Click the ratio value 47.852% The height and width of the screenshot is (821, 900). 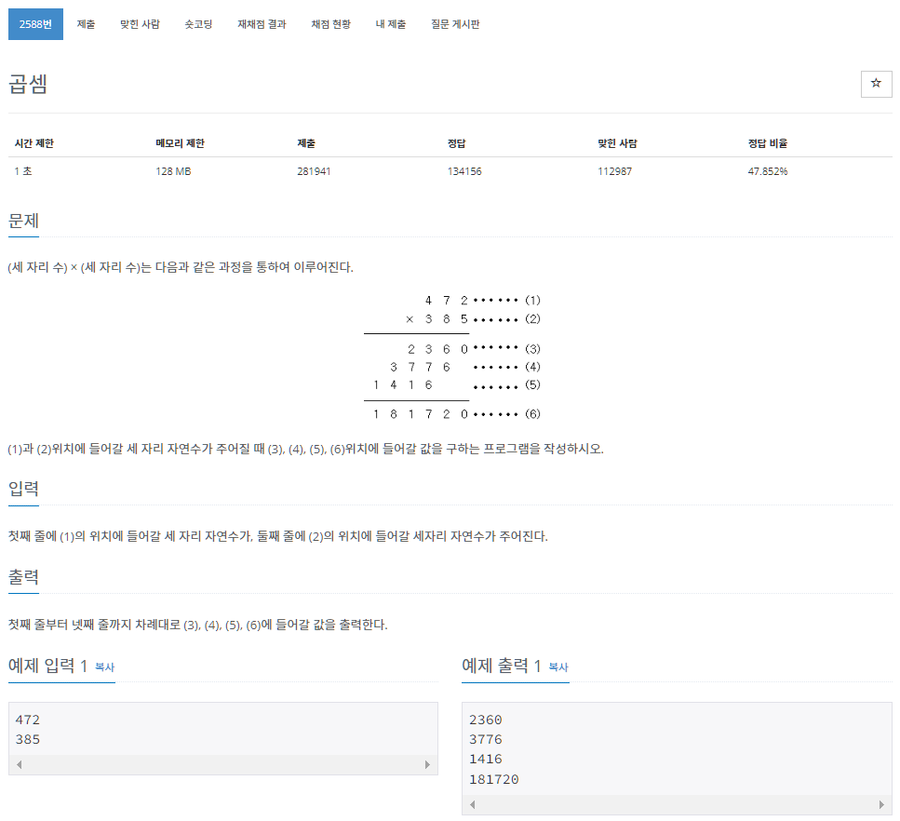[x=768, y=171]
